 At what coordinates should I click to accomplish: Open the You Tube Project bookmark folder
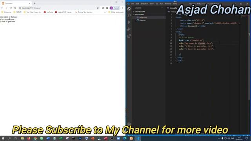point(32,12)
